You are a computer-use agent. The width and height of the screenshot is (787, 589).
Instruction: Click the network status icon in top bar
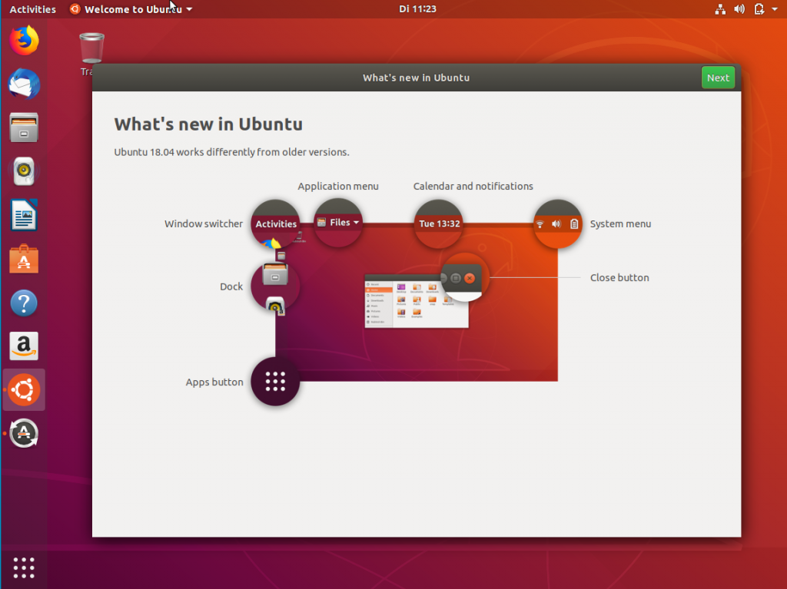[x=720, y=9]
